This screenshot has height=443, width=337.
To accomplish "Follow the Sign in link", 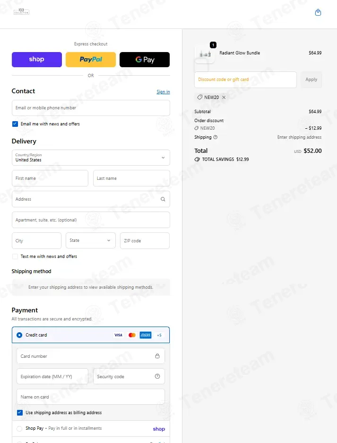I will (163, 91).
